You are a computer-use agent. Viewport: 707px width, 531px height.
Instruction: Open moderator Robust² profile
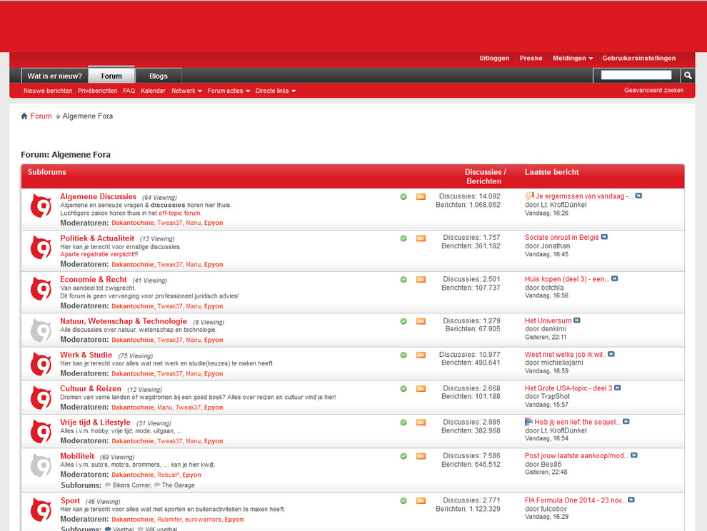[168, 475]
